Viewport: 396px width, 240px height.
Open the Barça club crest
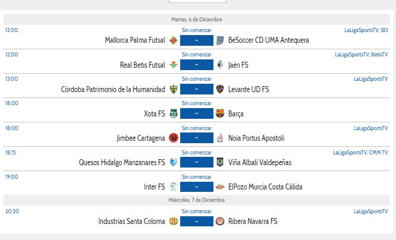(x=220, y=113)
